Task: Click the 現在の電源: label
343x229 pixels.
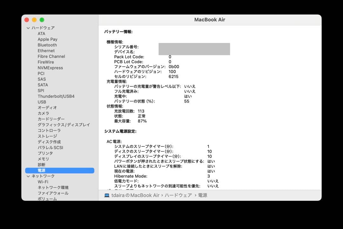Action: 124,171
